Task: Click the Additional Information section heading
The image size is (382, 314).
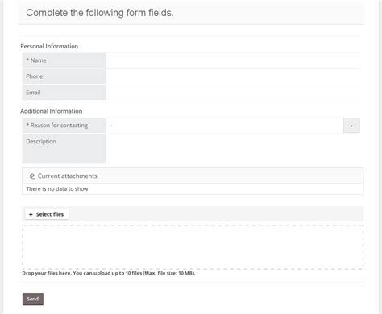Action: [52, 111]
